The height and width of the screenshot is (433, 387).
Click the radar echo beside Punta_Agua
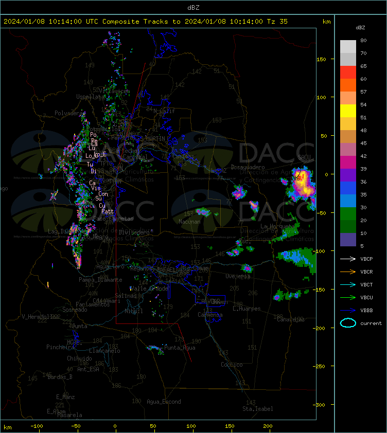click(155, 349)
